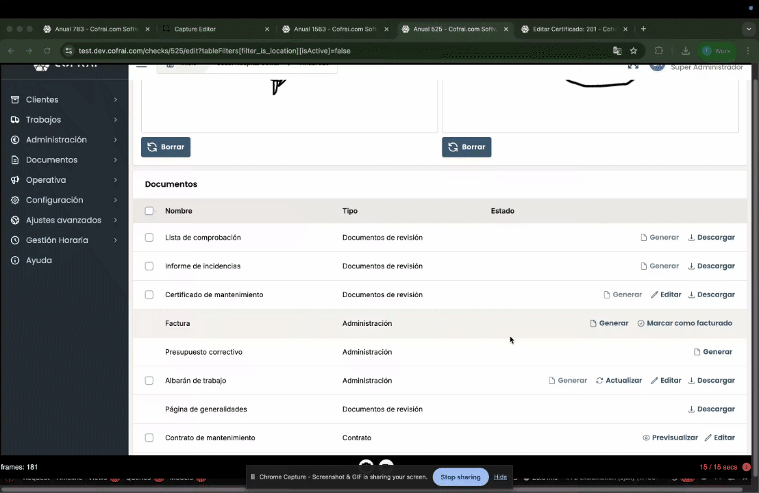759x493 pixels.
Task: Click the Clientes sidebar icon
Action: pyautogui.click(x=15, y=100)
